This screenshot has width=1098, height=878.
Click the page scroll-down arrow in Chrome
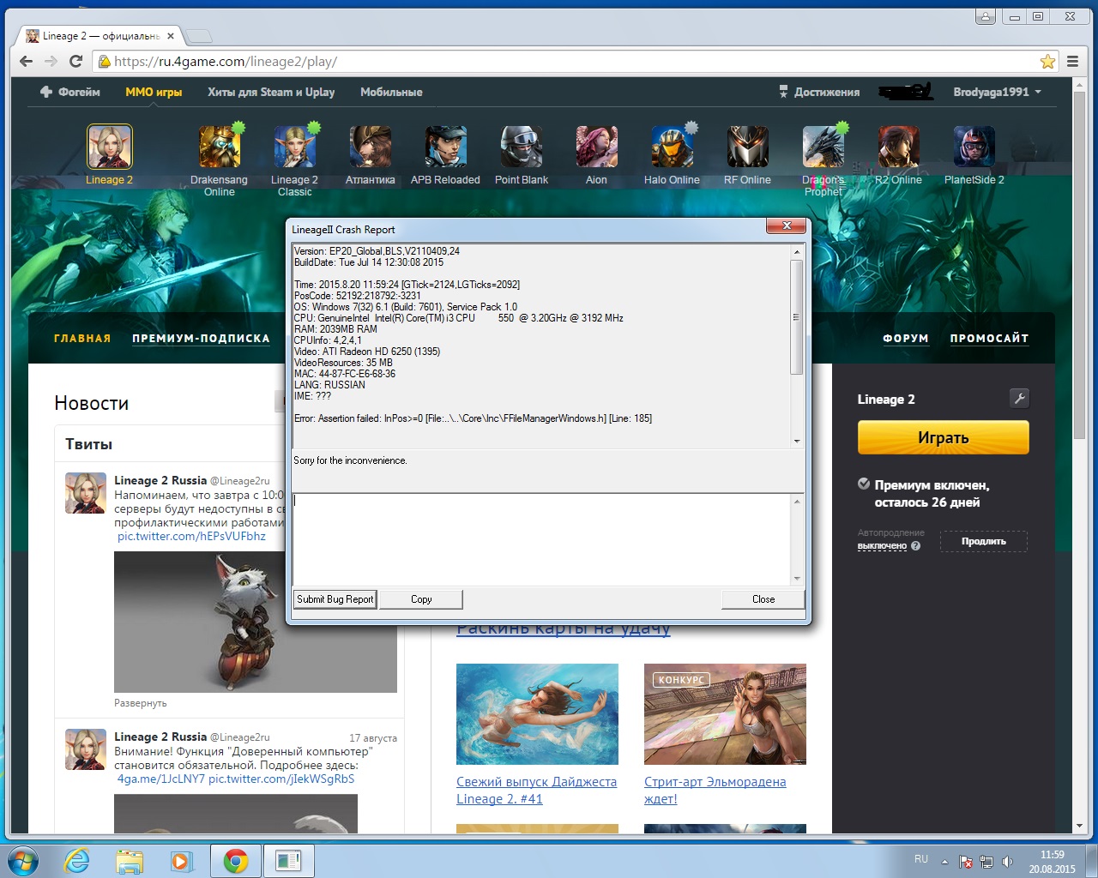click(1078, 827)
